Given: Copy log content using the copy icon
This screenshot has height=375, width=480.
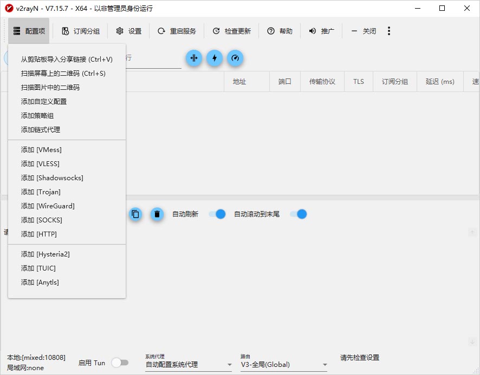Looking at the screenshot, I should (135, 214).
